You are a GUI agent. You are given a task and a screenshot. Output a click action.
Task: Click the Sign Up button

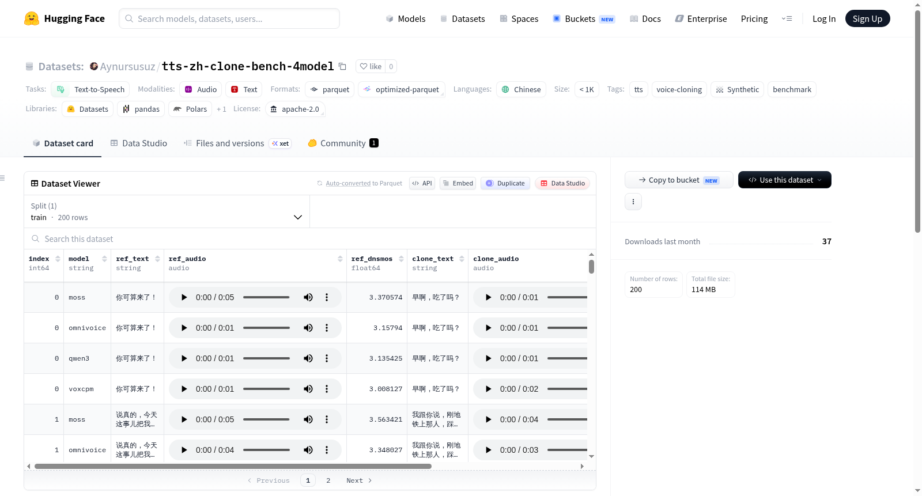[x=868, y=18]
